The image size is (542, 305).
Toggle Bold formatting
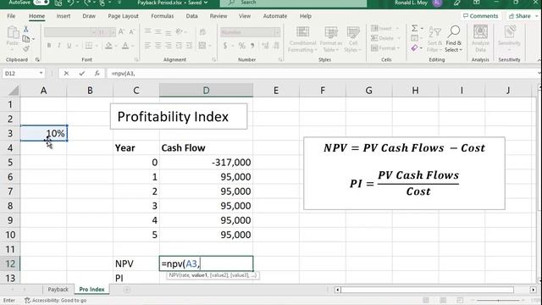(49, 45)
